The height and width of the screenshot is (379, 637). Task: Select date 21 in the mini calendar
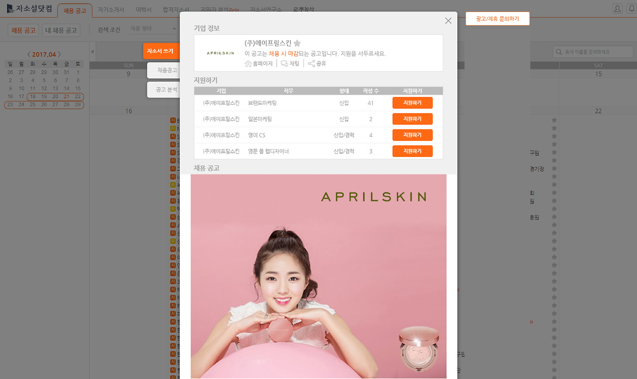point(66,96)
